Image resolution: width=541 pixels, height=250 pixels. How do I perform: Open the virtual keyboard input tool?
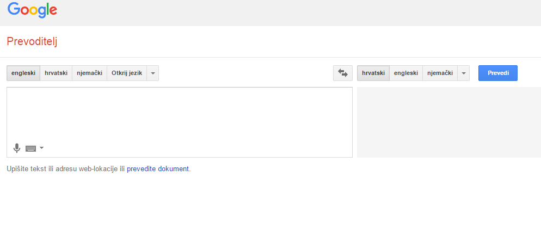point(30,148)
